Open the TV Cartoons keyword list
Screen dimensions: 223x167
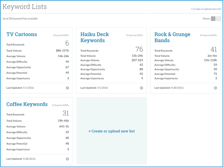pos(22,34)
